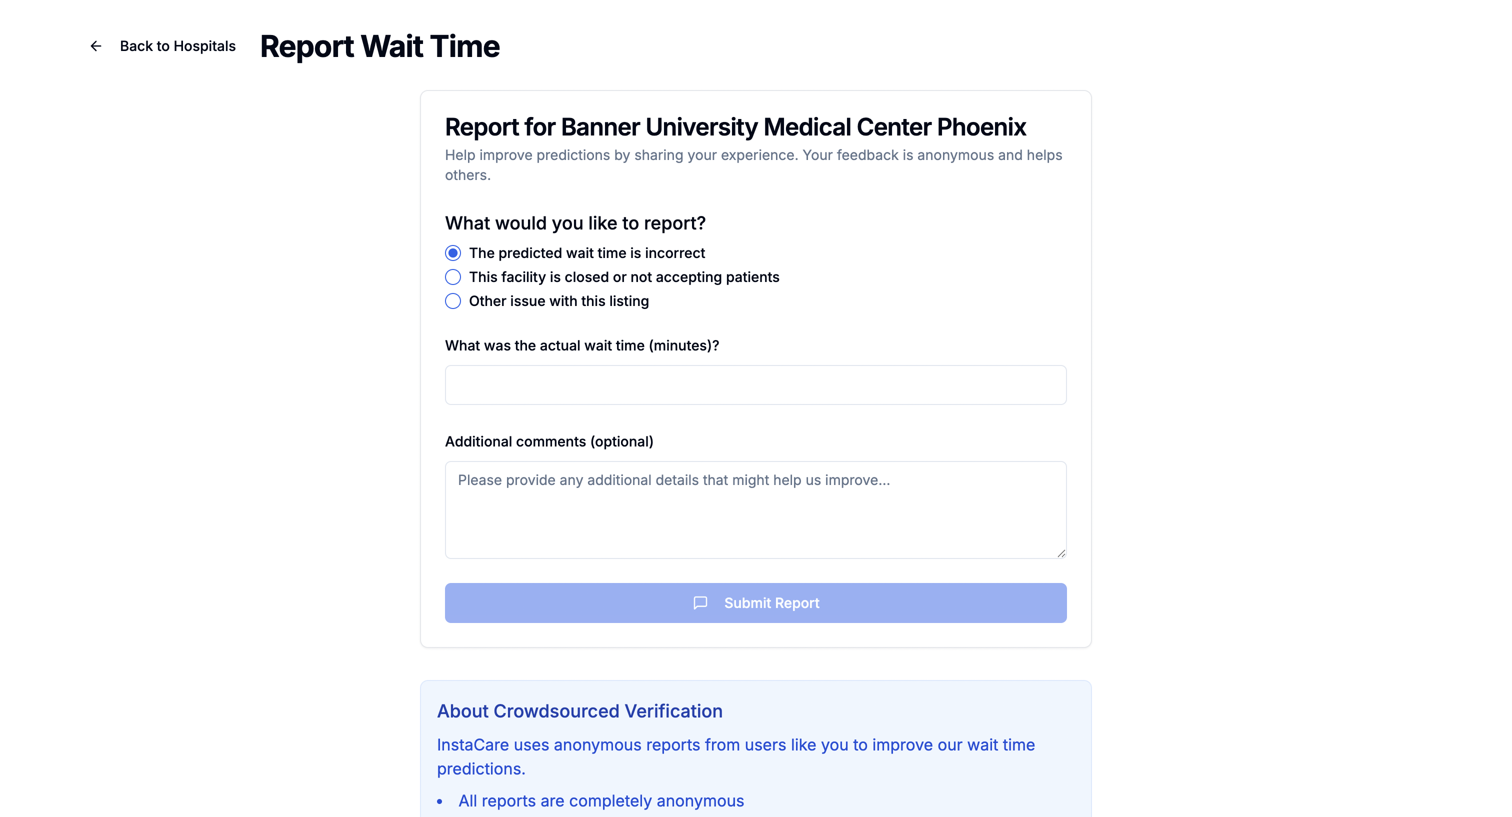Click the 'What would you like to report?' heading
1512x817 pixels.
click(575, 223)
